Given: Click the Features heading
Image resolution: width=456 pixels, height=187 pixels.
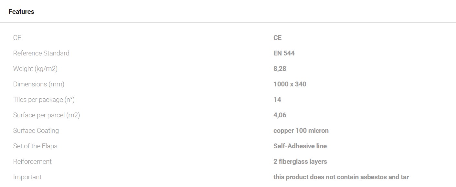Looking at the screenshot, I should pos(21,12).
